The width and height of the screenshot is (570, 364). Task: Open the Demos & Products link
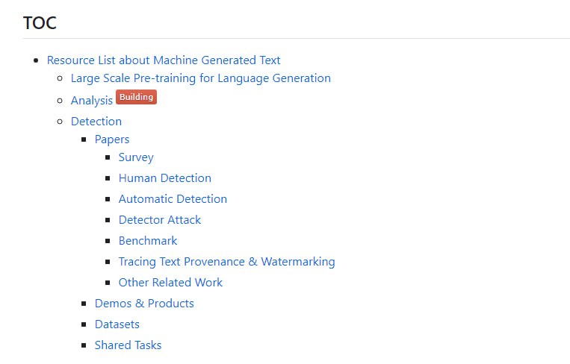click(x=144, y=304)
